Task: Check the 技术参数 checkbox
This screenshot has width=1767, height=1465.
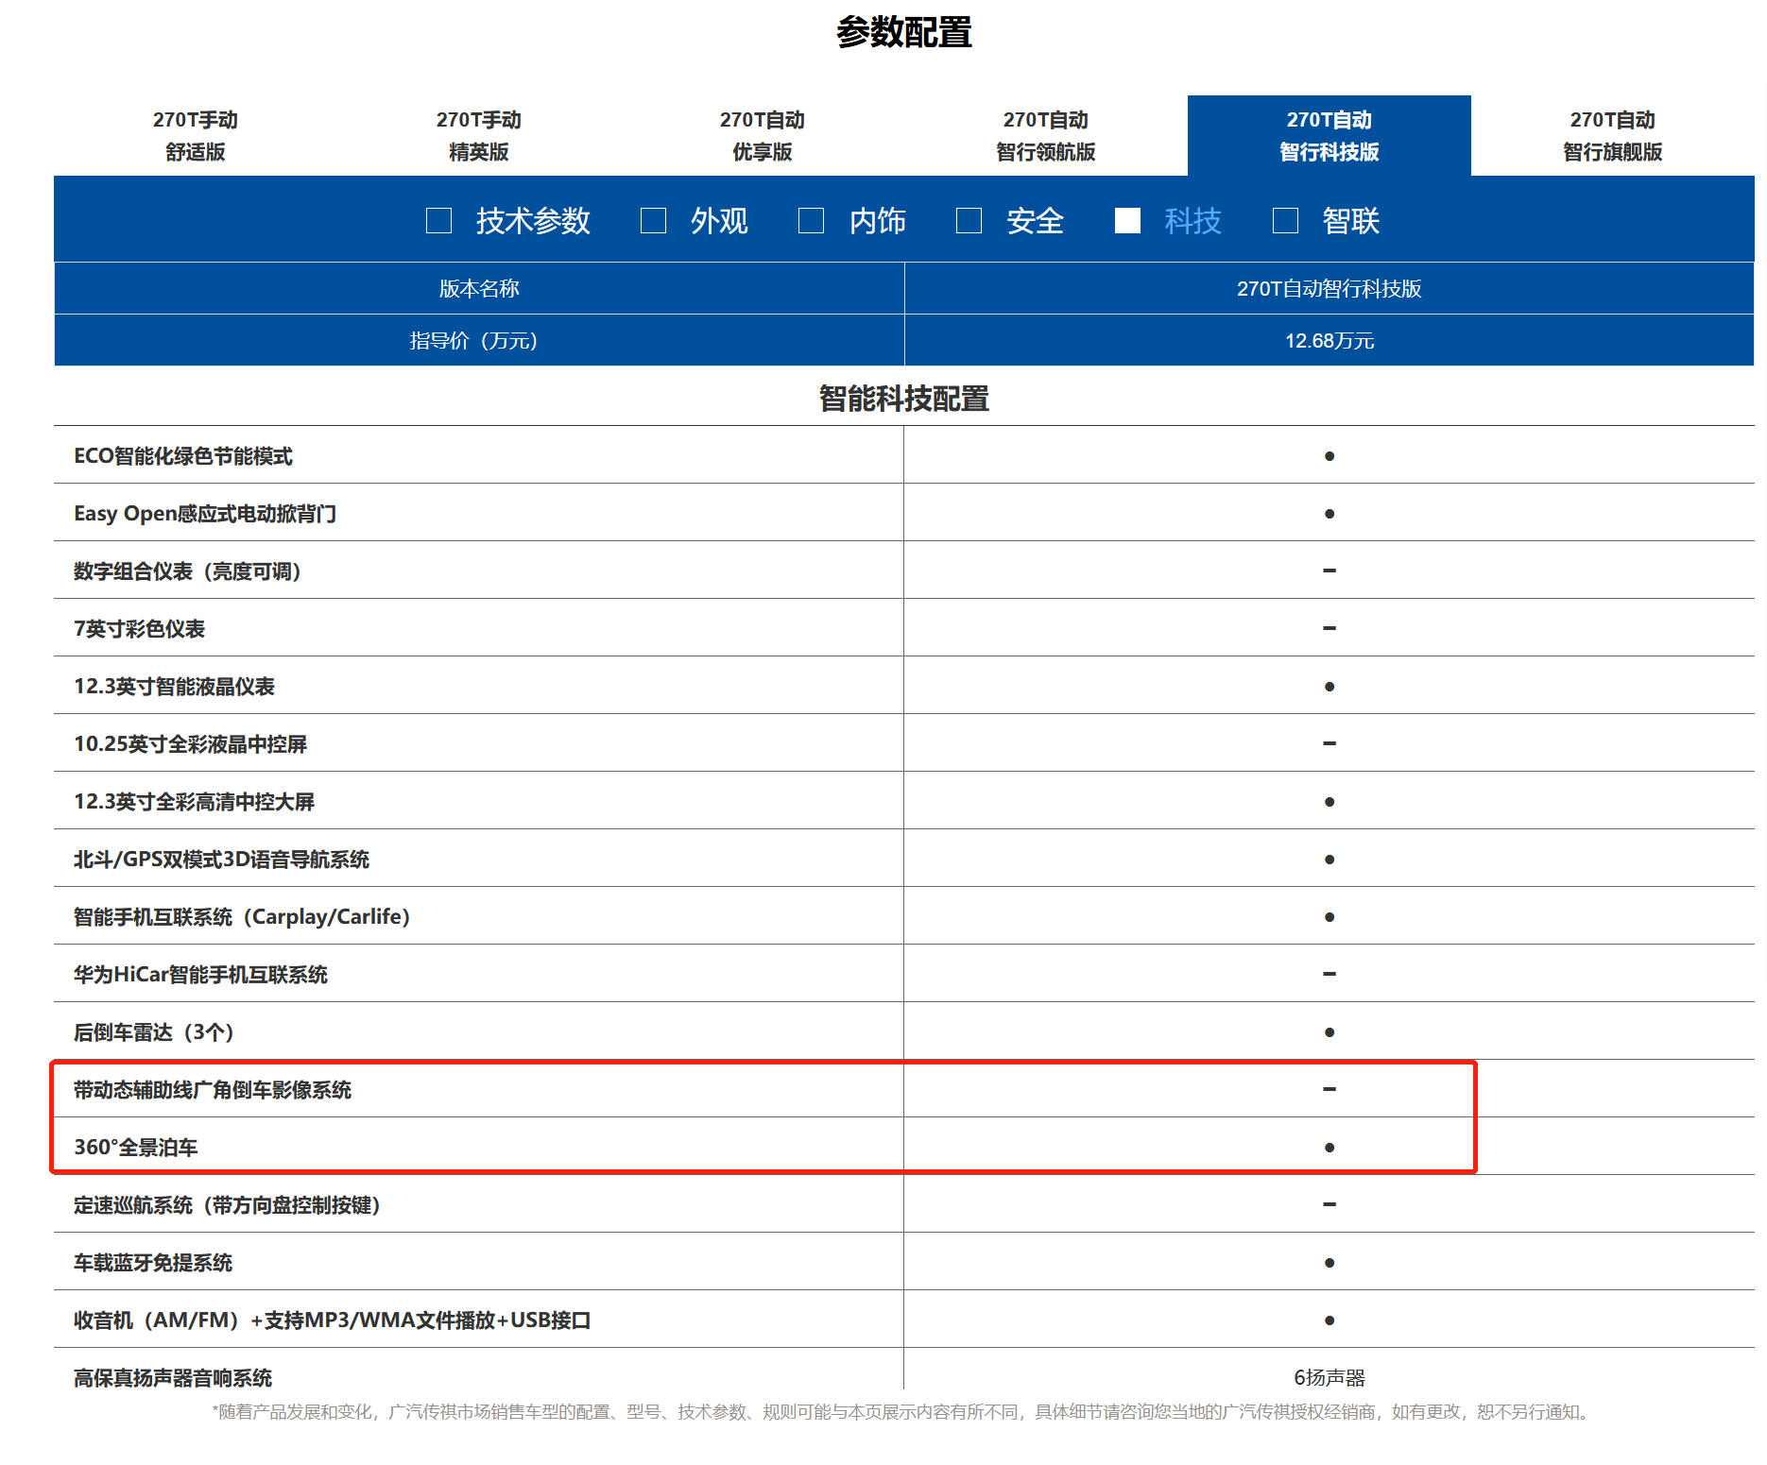Action: pyautogui.click(x=438, y=221)
